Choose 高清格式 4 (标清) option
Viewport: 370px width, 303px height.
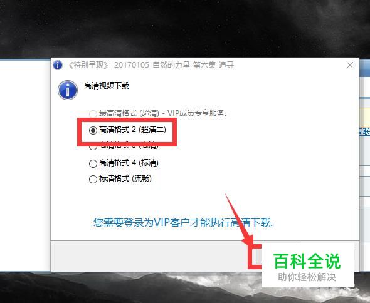point(93,163)
